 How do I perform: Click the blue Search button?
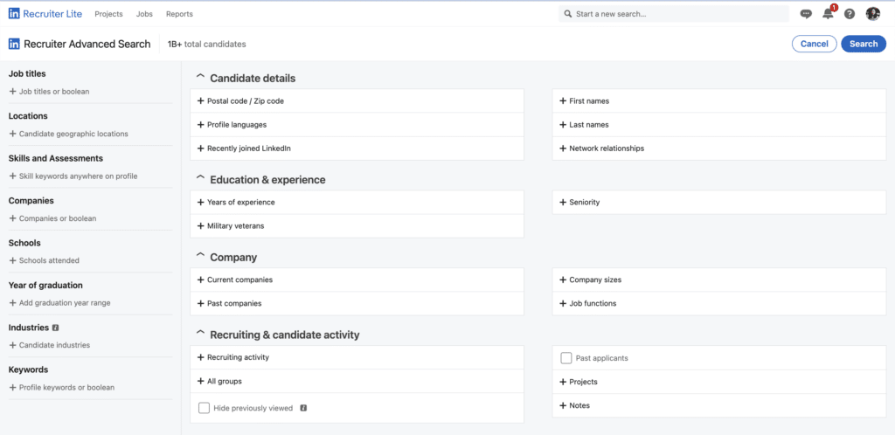[864, 44]
